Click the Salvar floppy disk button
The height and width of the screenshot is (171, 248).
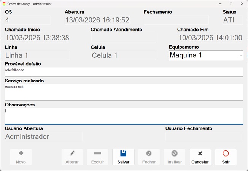(x=123, y=157)
